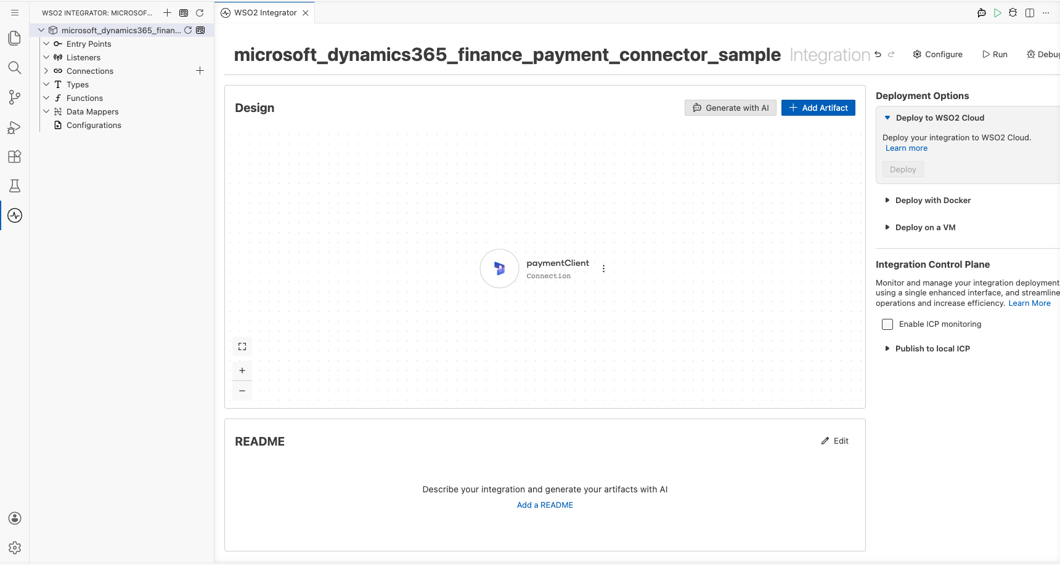
Task: Click the plus icon in WSO2 Integrator panel header
Action: (x=167, y=12)
